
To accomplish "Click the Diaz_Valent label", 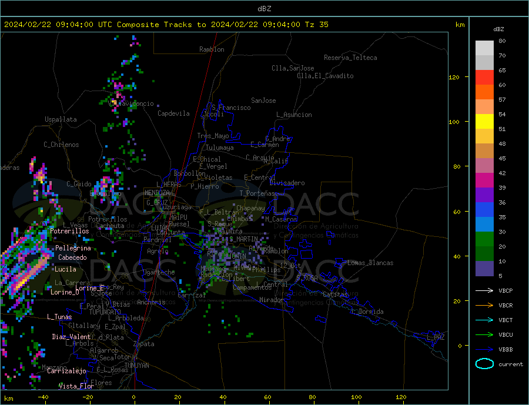I will click(71, 337).
